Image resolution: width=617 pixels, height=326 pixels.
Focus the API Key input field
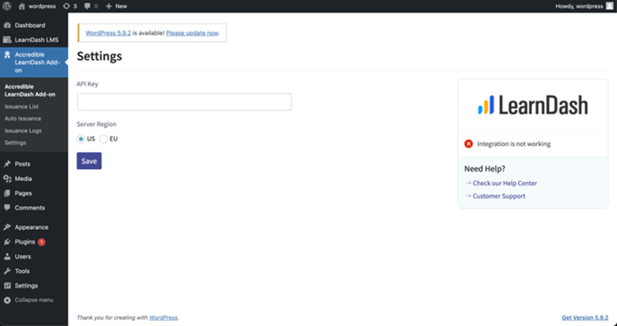pos(184,102)
